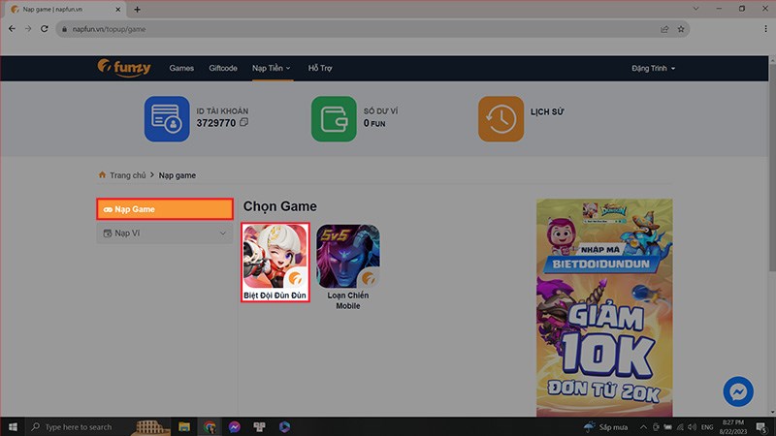This screenshot has width=776, height=436.
Task: Open the Hỗ Trợ menu item
Action: (320, 68)
